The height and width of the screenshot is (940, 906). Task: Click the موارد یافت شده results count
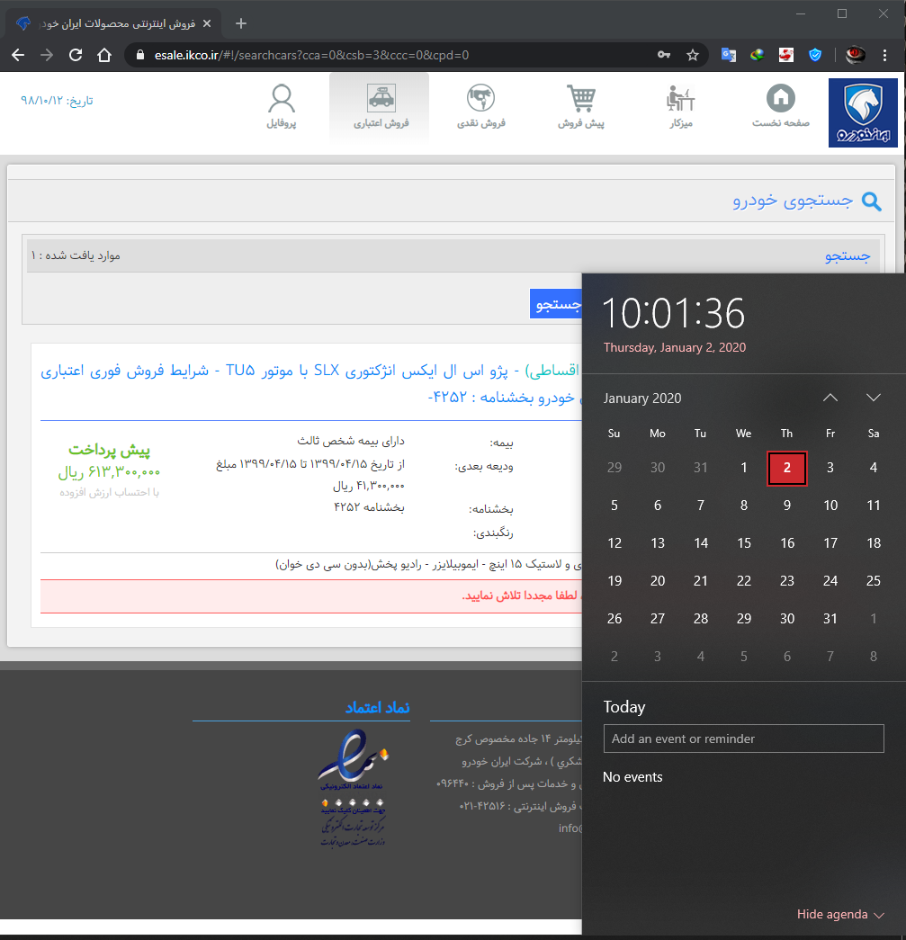(x=76, y=256)
